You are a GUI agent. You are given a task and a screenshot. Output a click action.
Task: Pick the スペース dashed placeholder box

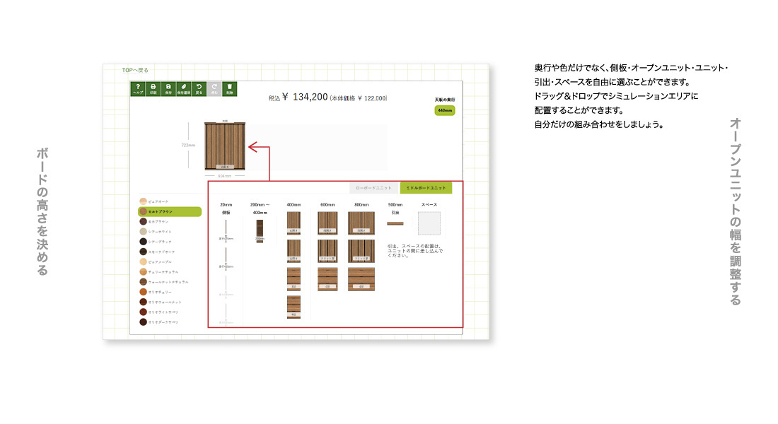[x=429, y=223]
